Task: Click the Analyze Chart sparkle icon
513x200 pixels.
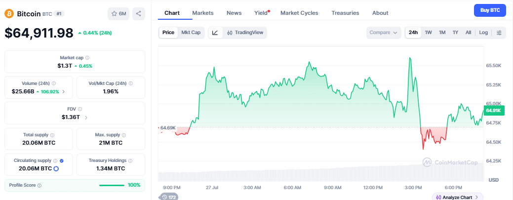Action: [438, 198]
